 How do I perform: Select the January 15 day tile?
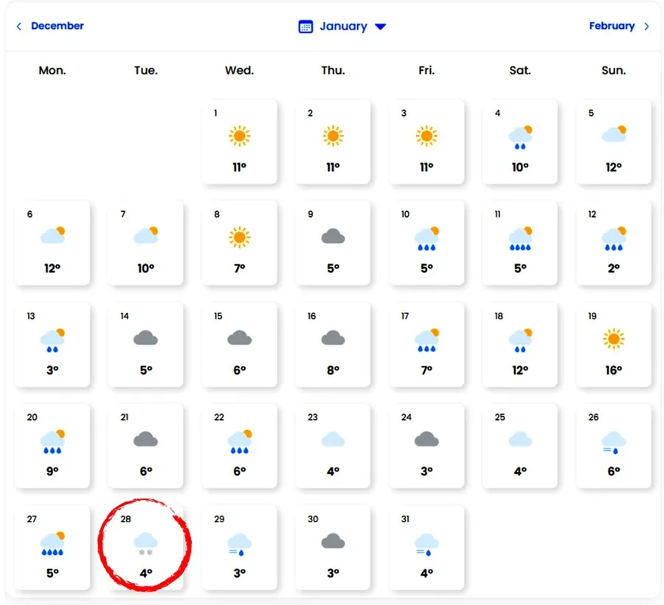pos(239,344)
